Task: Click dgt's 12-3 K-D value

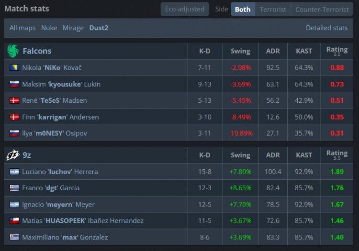Action: [205, 188]
